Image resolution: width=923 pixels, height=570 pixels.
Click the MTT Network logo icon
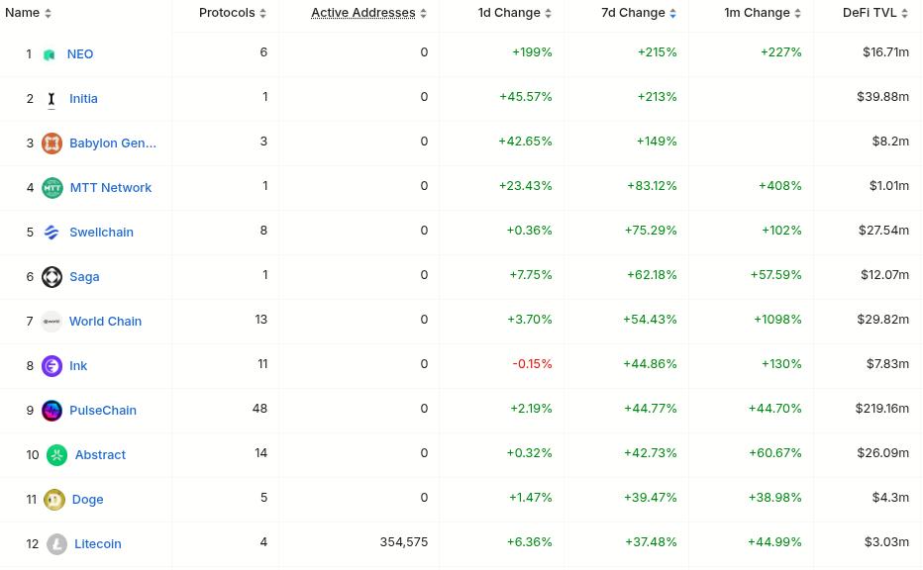pos(52,188)
